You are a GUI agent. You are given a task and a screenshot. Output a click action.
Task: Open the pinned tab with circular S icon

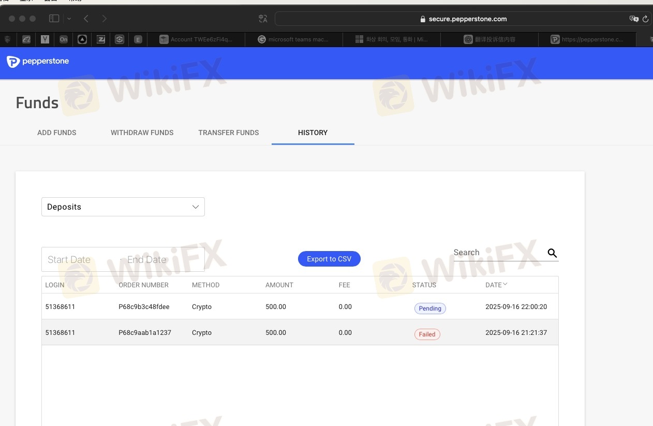(x=120, y=39)
